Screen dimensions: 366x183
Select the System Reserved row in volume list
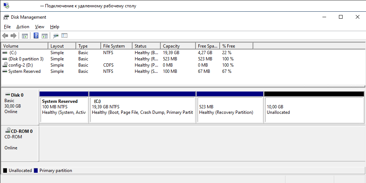[24, 71]
